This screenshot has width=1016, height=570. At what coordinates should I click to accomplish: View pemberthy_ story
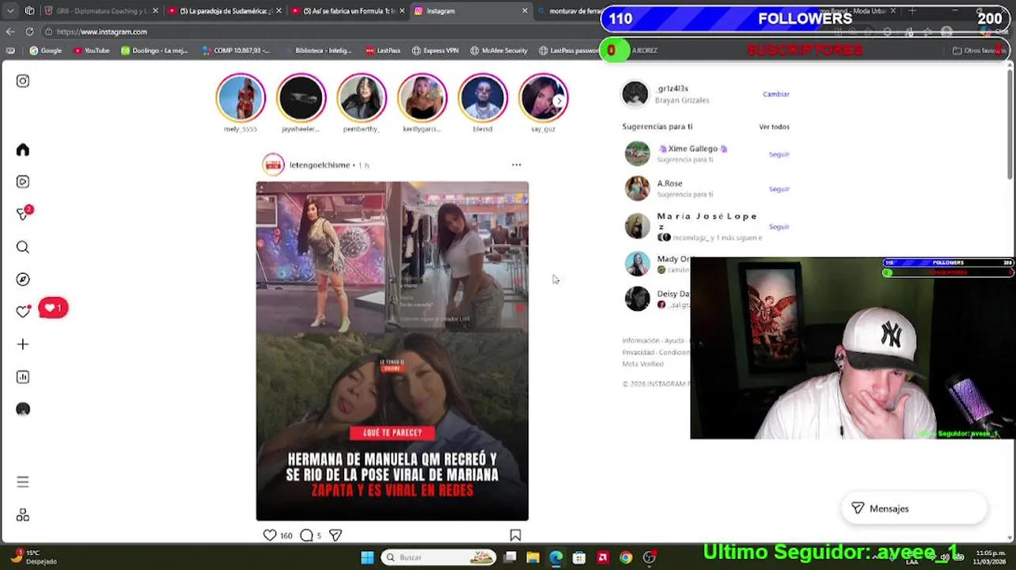362,97
